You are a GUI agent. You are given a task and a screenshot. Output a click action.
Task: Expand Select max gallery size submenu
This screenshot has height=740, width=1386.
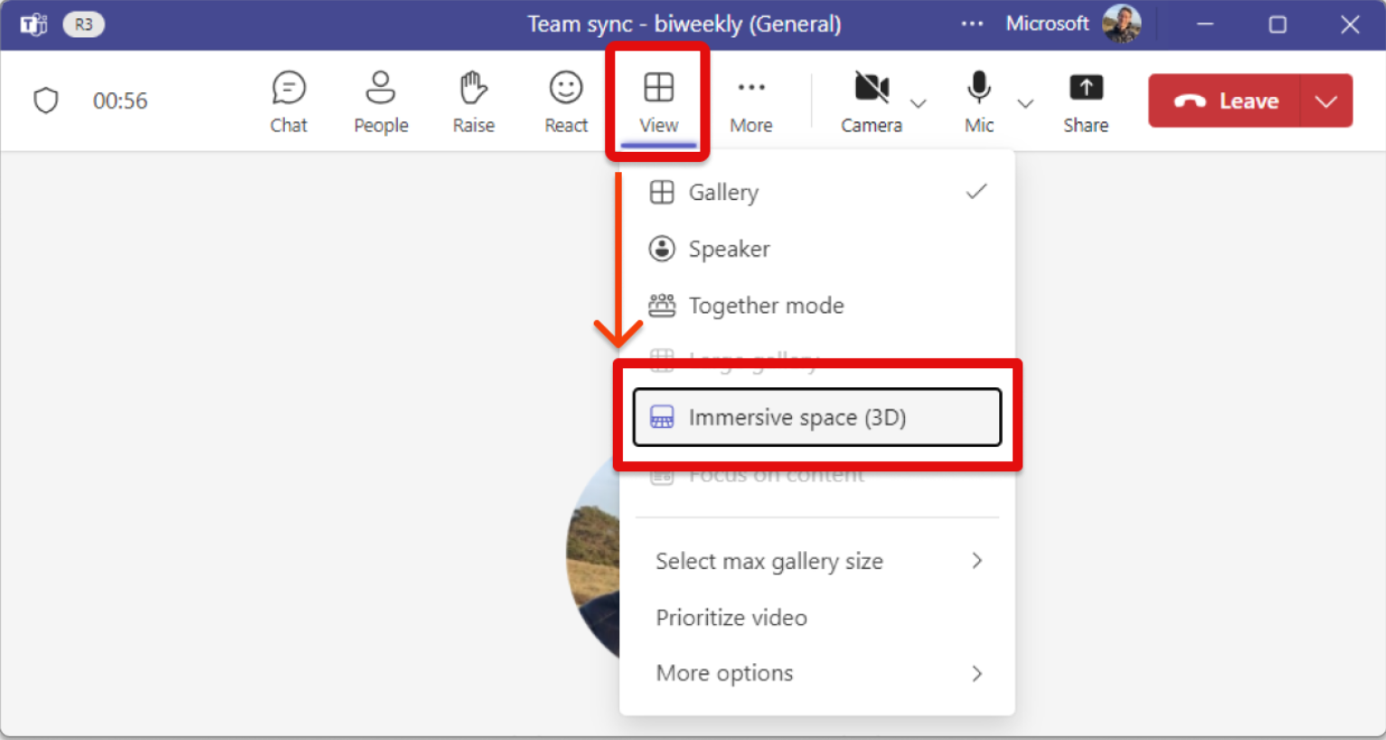point(769,561)
